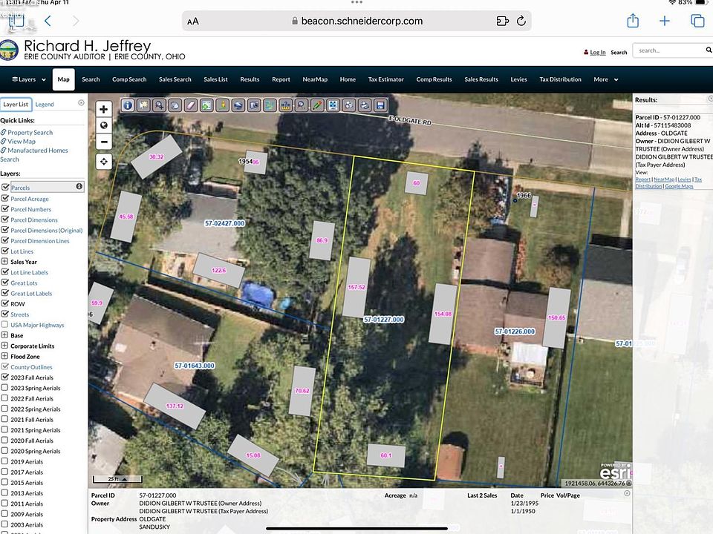Select the pencil drawing tool

coord(317,105)
